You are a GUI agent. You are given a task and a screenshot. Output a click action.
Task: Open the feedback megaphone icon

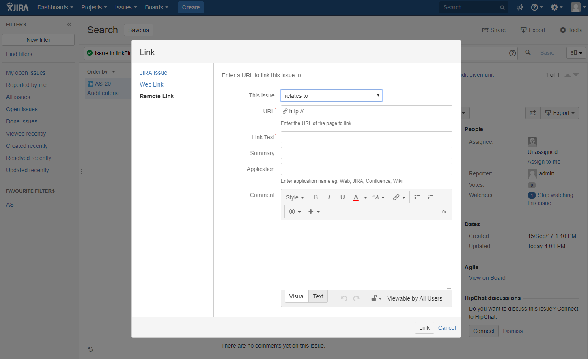[519, 7]
